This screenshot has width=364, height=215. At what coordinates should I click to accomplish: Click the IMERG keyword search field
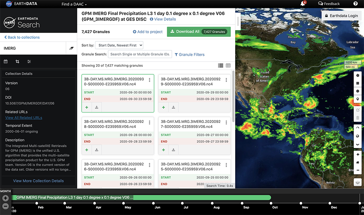[33, 48]
